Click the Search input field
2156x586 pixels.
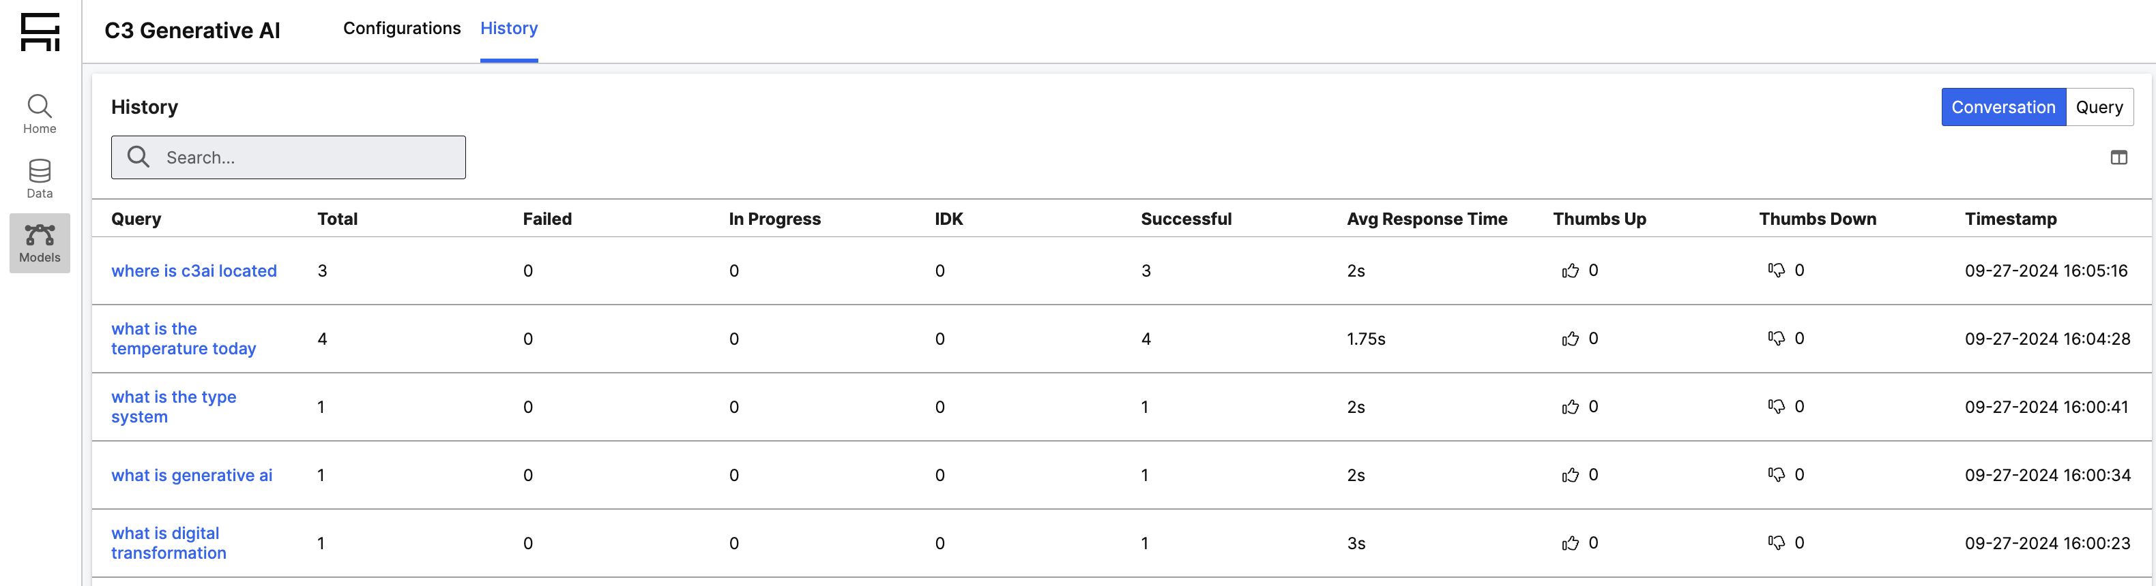click(289, 157)
